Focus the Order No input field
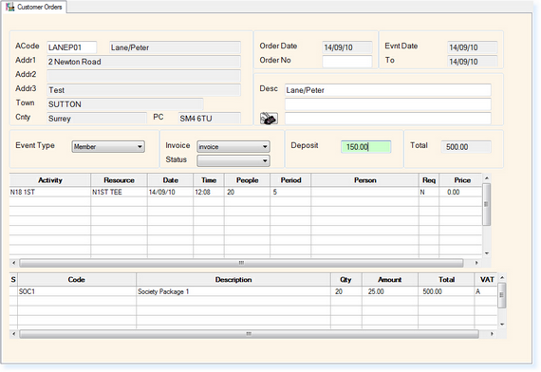The width and height of the screenshot is (541, 372). [x=347, y=62]
